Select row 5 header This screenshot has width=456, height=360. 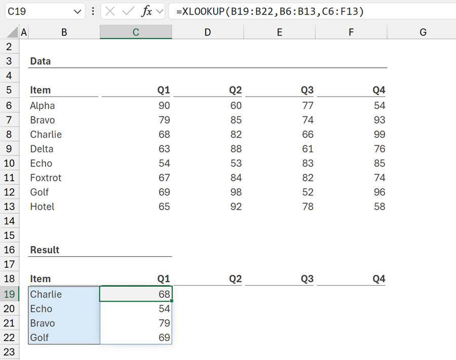point(10,90)
